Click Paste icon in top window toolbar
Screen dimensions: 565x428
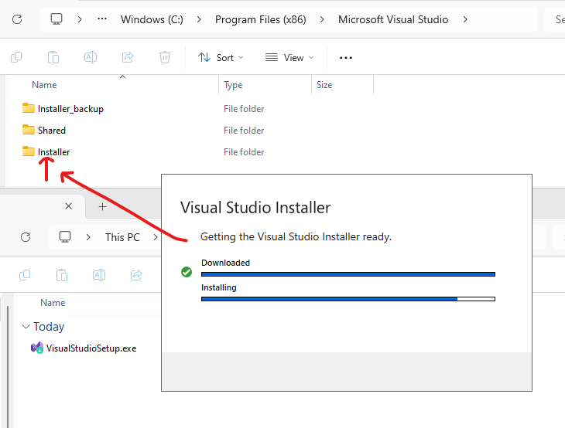53,57
